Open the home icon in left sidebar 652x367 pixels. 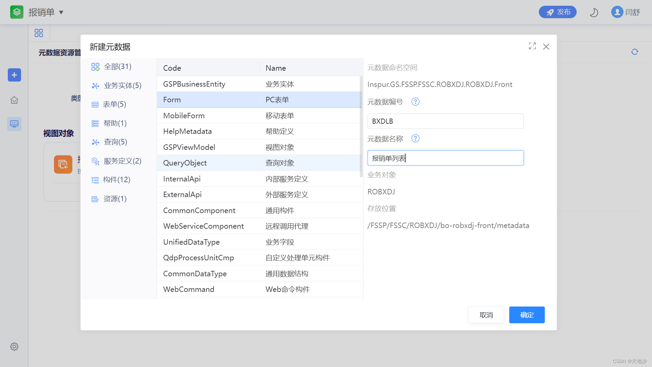pos(14,100)
